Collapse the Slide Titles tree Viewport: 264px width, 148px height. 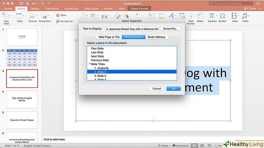coord(90,64)
